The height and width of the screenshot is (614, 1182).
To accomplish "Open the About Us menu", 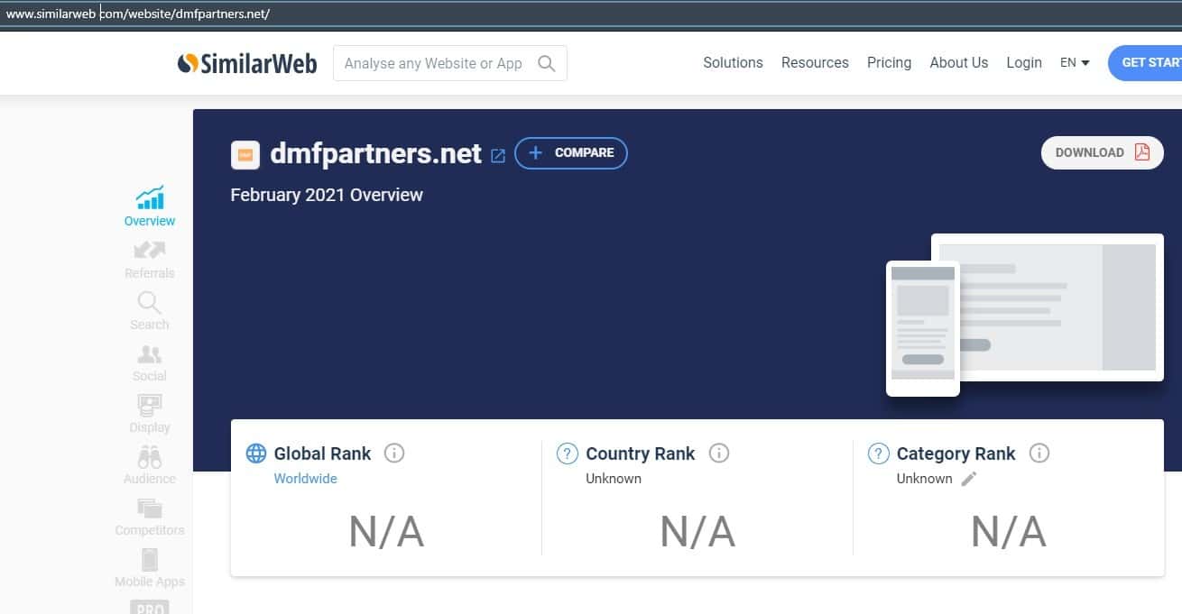I will coord(958,63).
